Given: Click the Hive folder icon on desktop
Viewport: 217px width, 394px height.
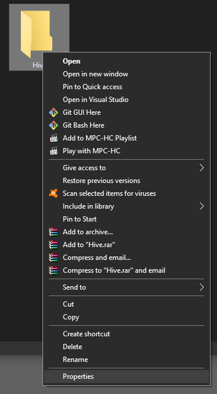Looking at the screenshot, I should point(37,34).
